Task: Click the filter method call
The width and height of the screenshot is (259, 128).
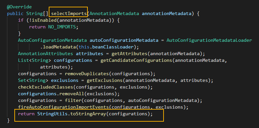Action: pyautogui.click(x=73, y=101)
